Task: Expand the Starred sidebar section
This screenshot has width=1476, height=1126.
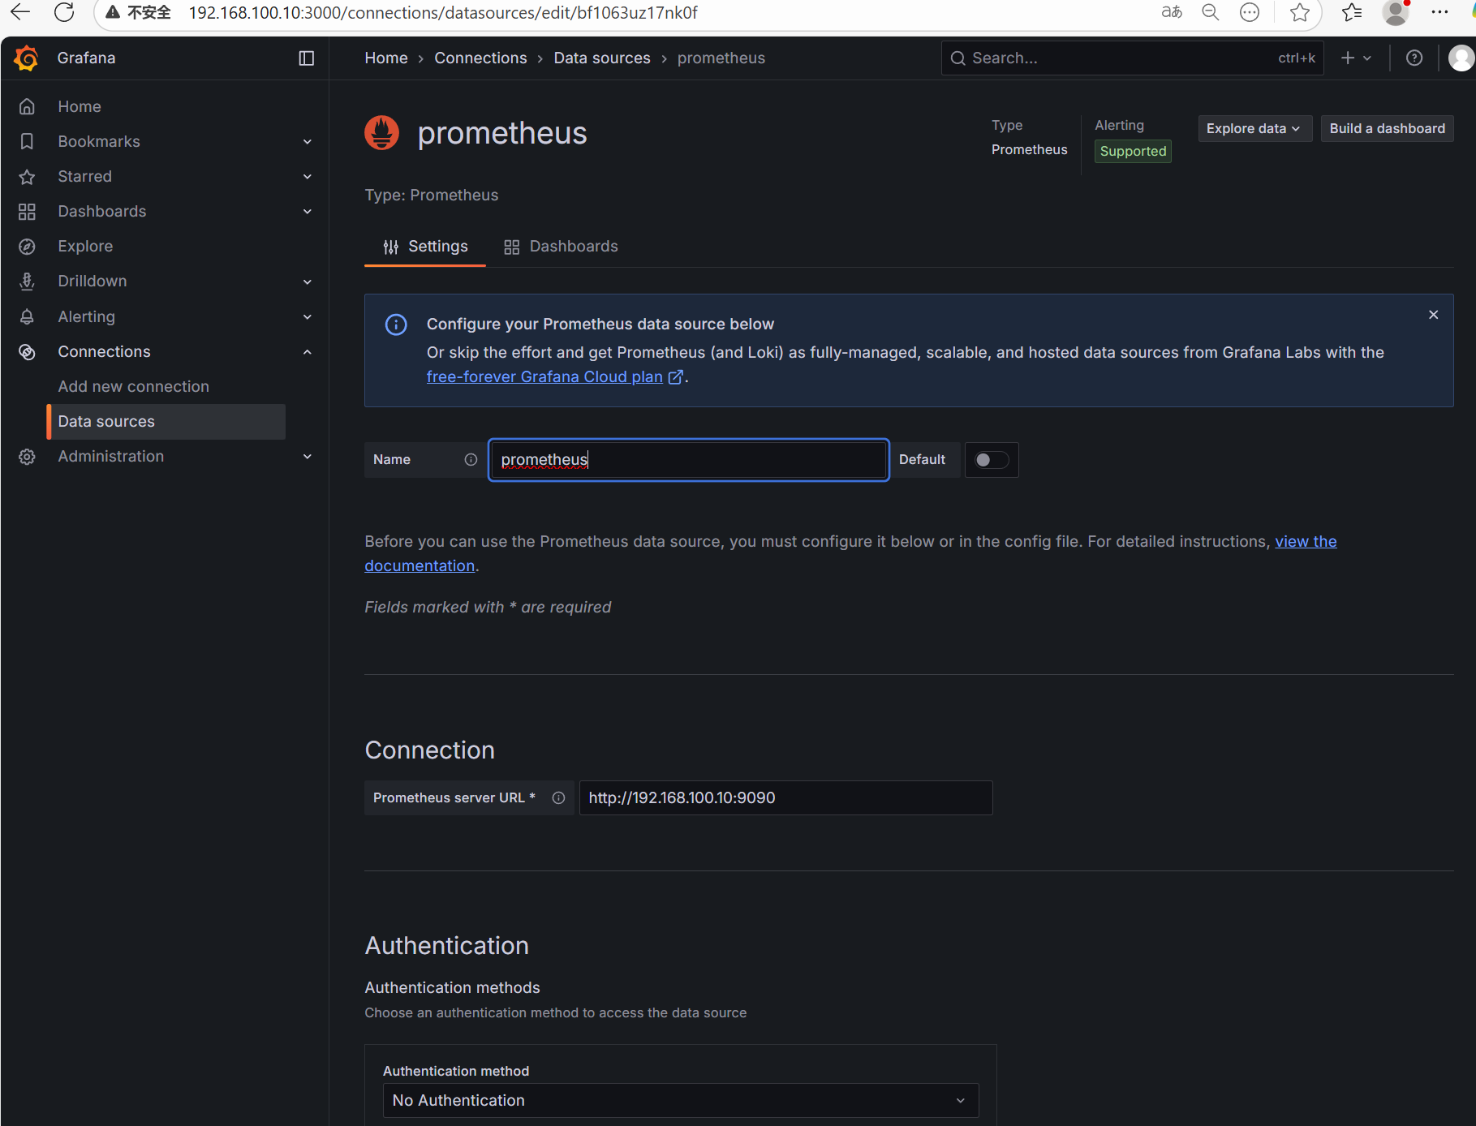Action: (x=308, y=177)
